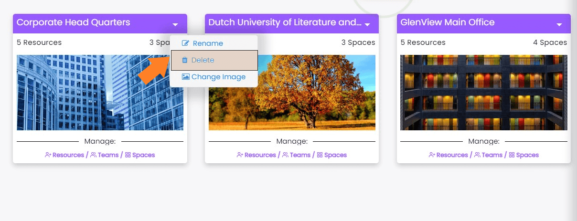
Task: Click Resources link under Dutch University card
Action: 260,155
